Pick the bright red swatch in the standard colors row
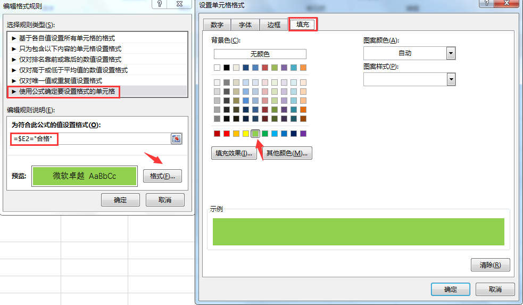 pyautogui.click(x=227, y=134)
